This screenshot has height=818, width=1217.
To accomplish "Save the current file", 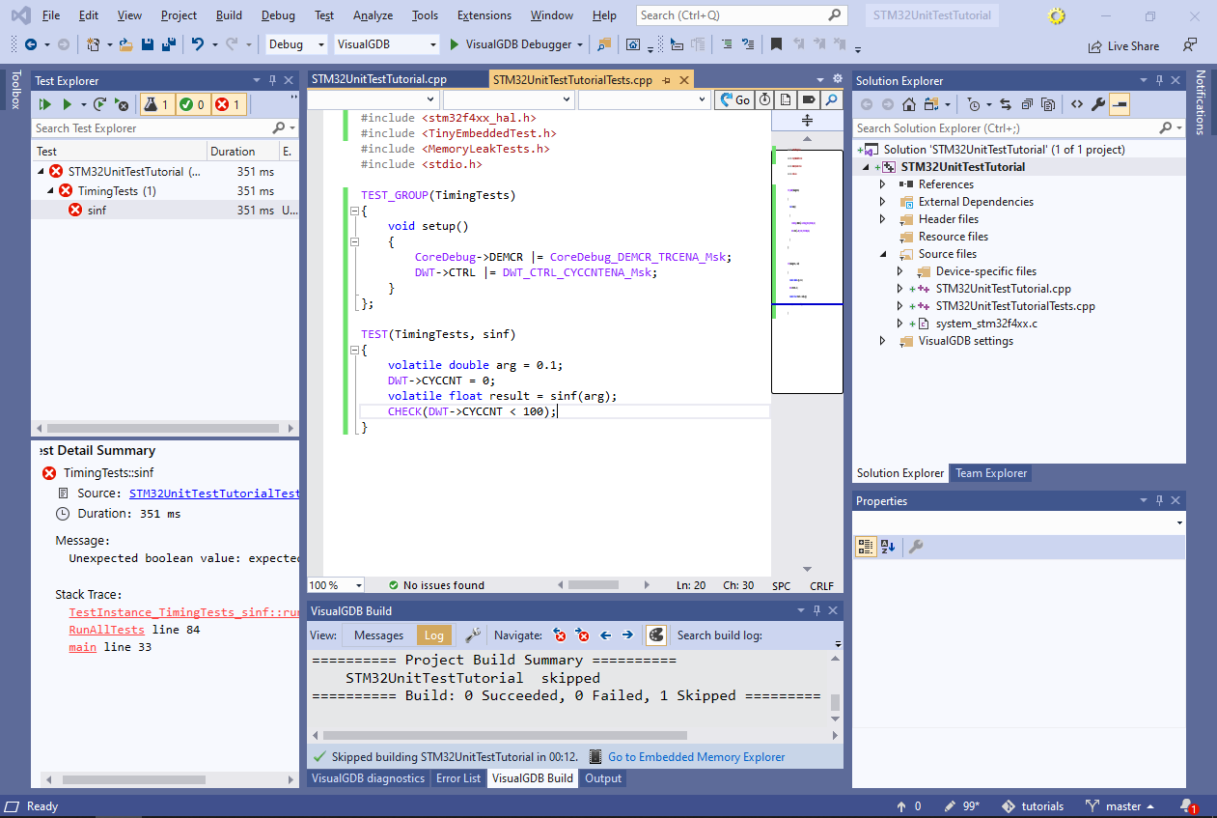I will [148, 44].
